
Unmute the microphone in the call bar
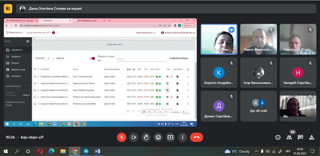tap(122, 137)
